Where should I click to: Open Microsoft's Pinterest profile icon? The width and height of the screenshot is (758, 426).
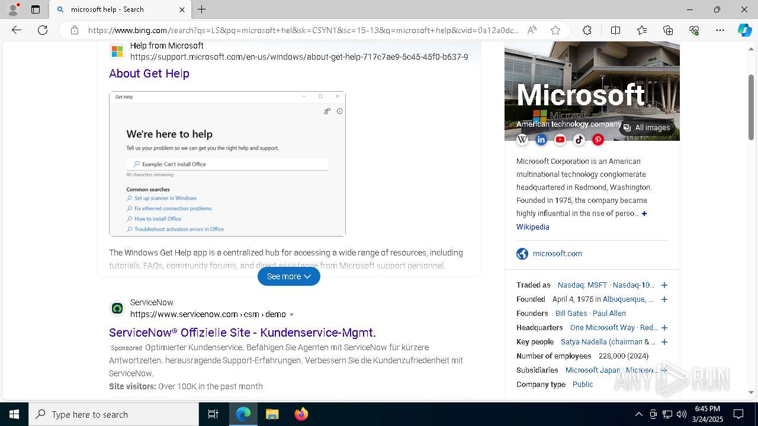pyautogui.click(x=598, y=140)
